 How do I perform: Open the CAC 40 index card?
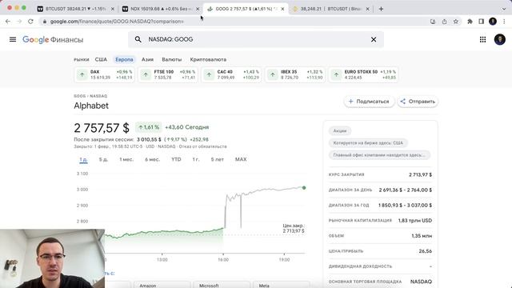pyautogui.click(x=231, y=74)
